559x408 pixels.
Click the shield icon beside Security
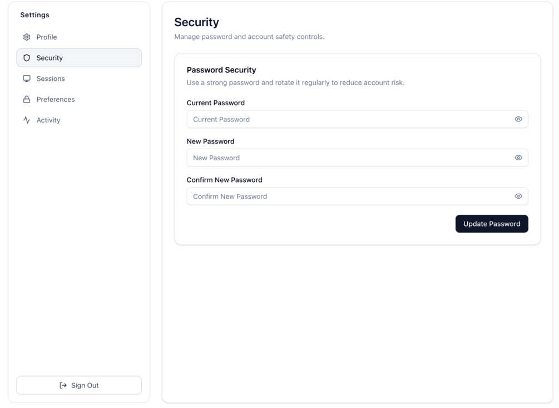click(x=27, y=58)
